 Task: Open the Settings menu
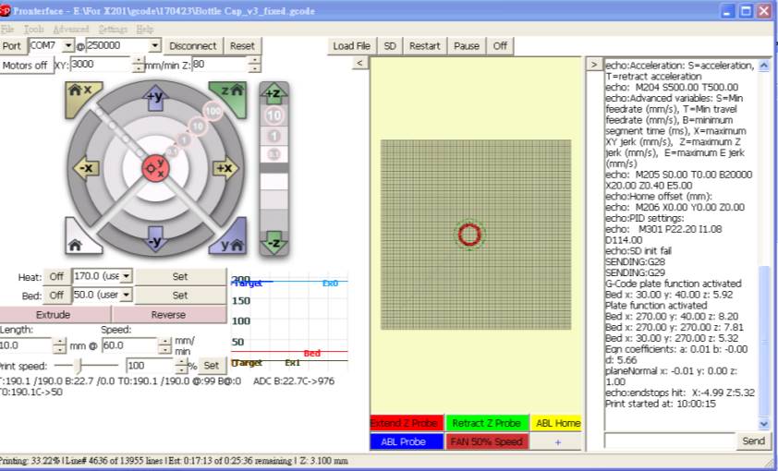click(x=112, y=30)
